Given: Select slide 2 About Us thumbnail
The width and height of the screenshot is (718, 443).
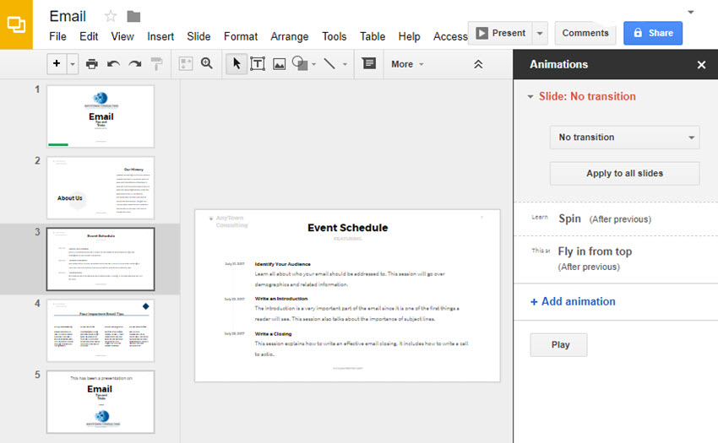Looking at the screenshot, I should click(101, 187).
